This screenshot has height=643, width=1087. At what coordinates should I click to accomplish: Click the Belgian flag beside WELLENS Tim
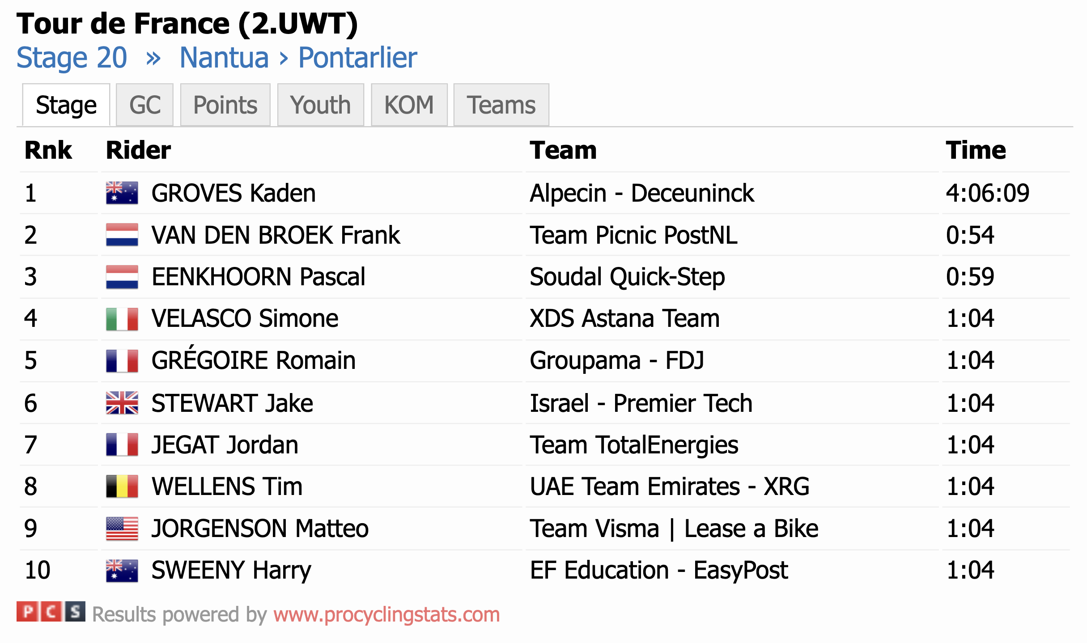tap(122, 486)
